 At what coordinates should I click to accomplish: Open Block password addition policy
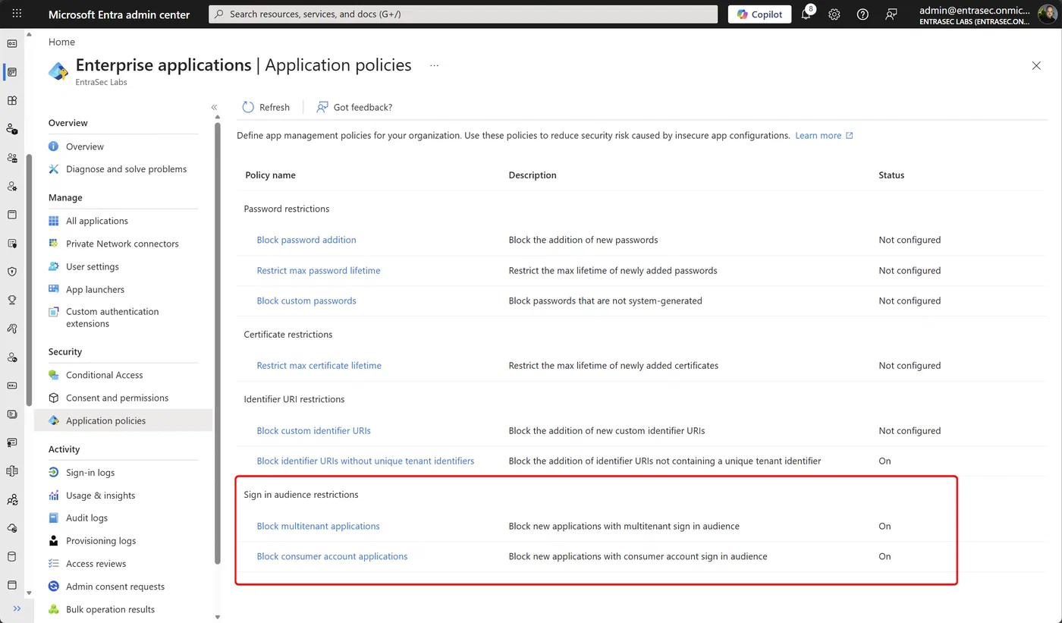click(306, 240)
